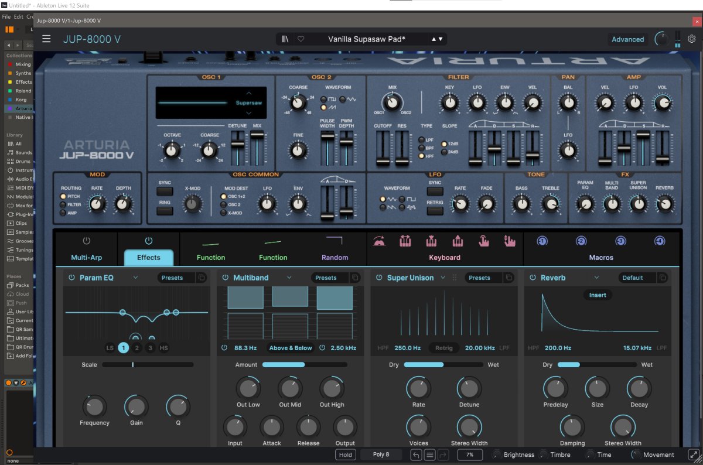
Task: Click the Hold button
Action: (x=346, y=454)
